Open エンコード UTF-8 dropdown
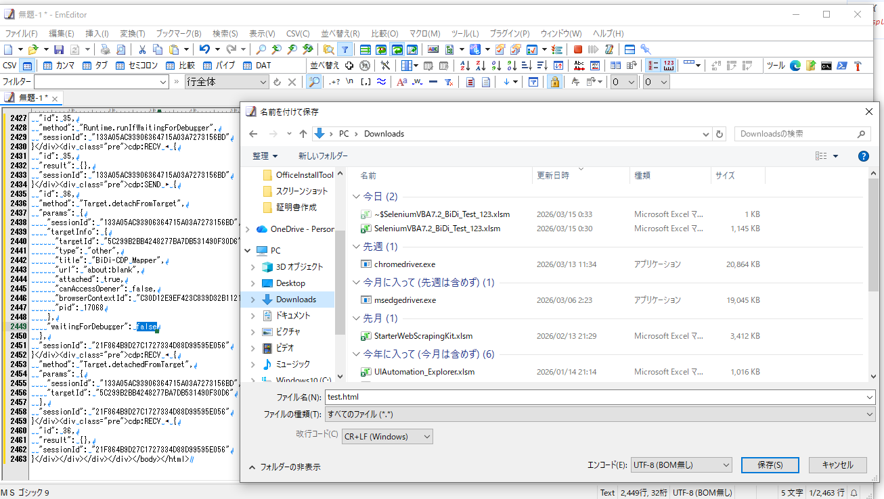The width and height of the screenshot is (884, 499). click(x=681, y=465)
